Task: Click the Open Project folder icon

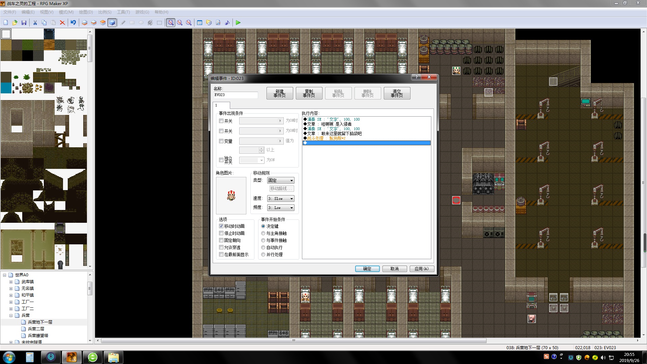Action: [x=15, y=23]
